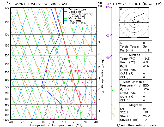164x127 pixels.
Task: Click the red Temperature legend line
Action: 65,9
